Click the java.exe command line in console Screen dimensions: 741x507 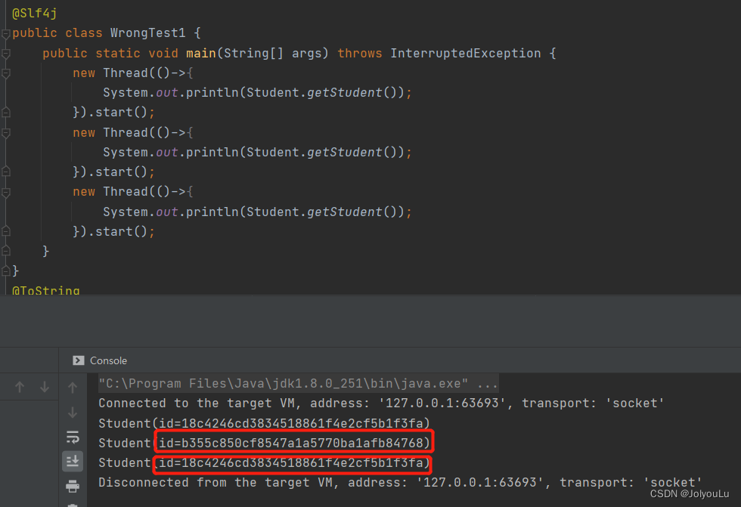298,383
